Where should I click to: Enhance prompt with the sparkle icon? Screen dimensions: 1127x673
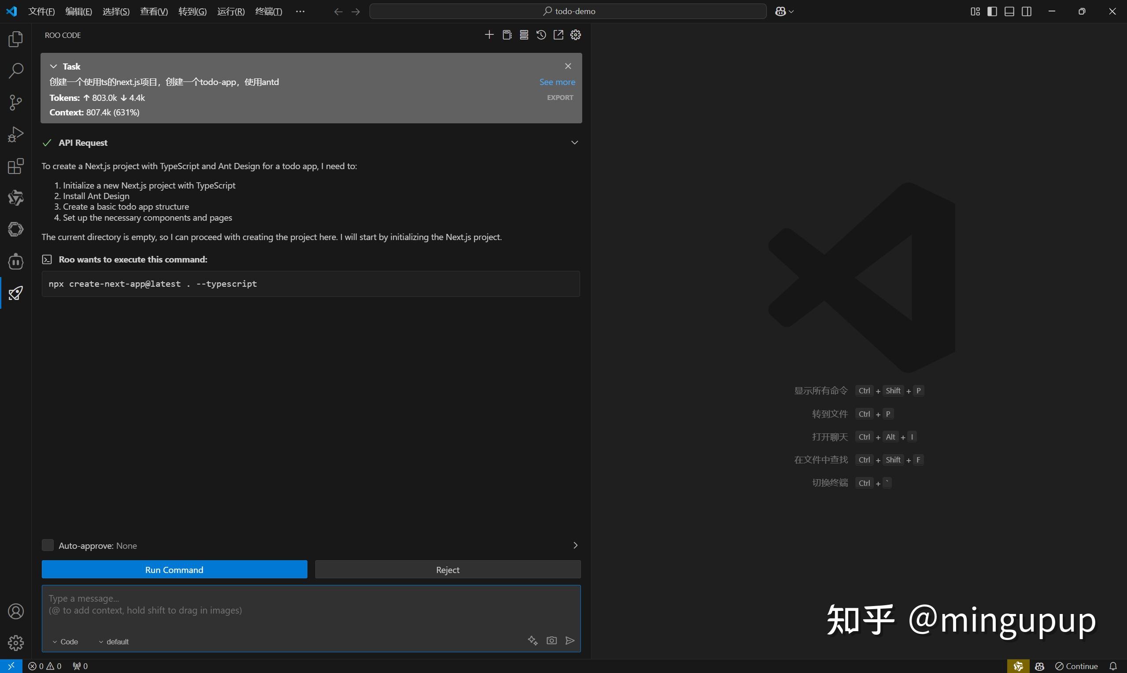click(533, 640)
